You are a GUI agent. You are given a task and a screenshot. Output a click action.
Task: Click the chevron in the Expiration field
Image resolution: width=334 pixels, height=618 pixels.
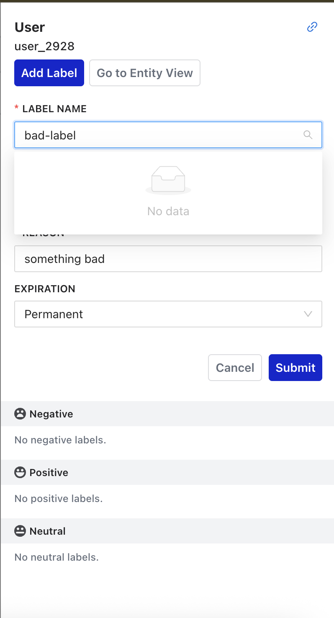(308, 314)
